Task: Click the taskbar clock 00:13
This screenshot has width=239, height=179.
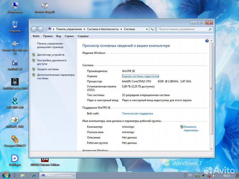Action: 227,176
